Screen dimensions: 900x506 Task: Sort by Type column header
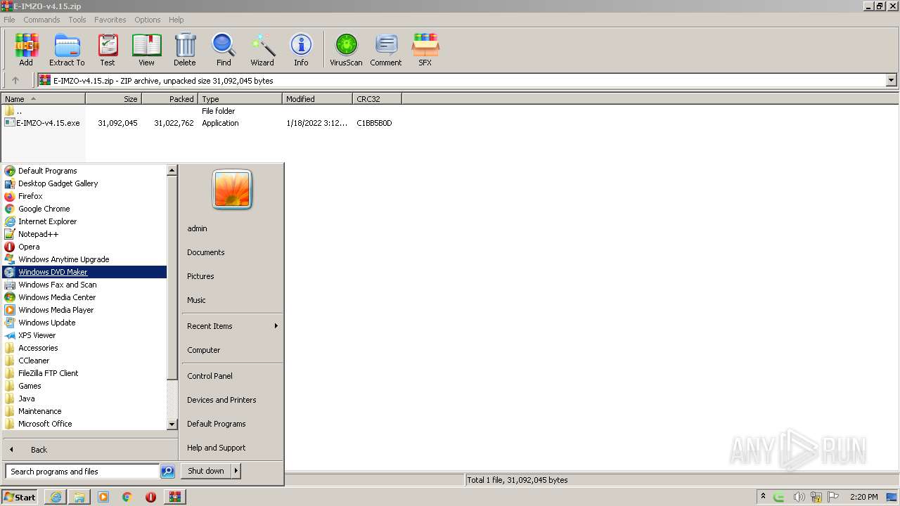click(240, 99)
